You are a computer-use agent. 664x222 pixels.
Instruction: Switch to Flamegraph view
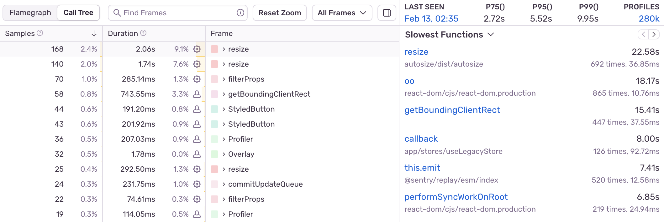pyautogui.click(x=30, y=13)
